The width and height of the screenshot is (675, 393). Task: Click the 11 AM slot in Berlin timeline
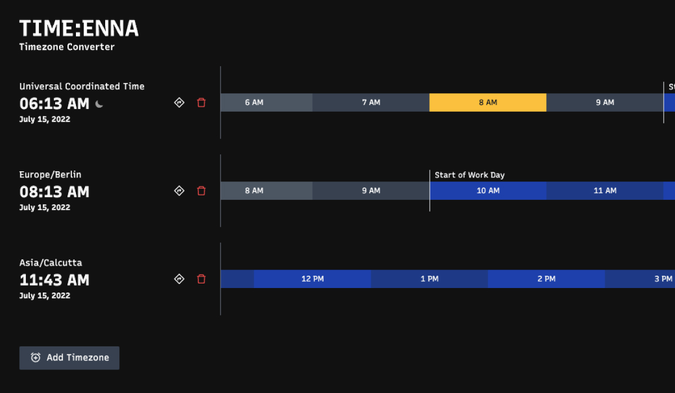point(605,191)
